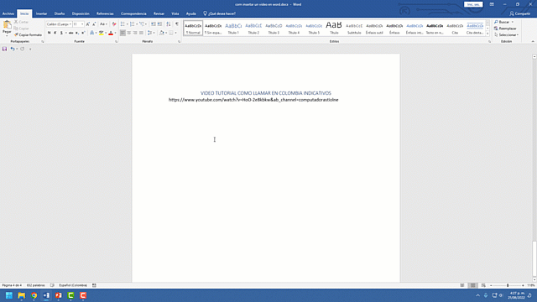Toggle italic formatting (K)
Viewport: 537px width, 302px height.
[x=55, y=33]
